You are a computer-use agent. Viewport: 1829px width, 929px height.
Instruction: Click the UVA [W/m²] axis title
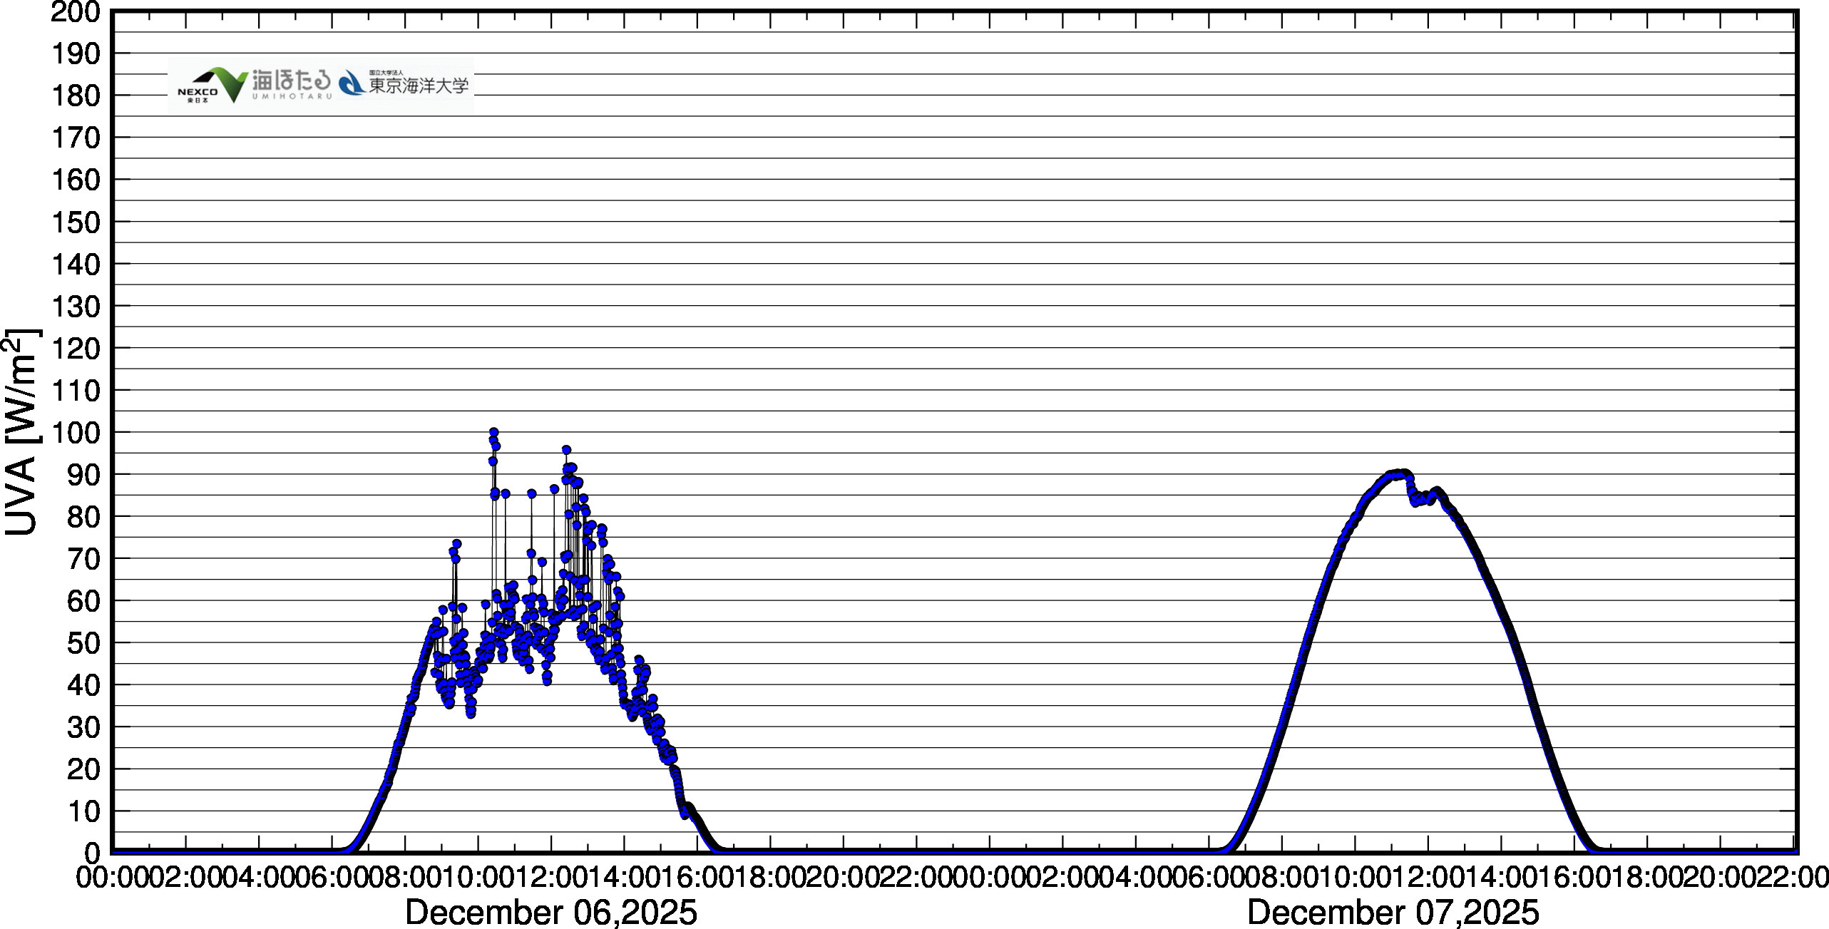coord(23,431)
